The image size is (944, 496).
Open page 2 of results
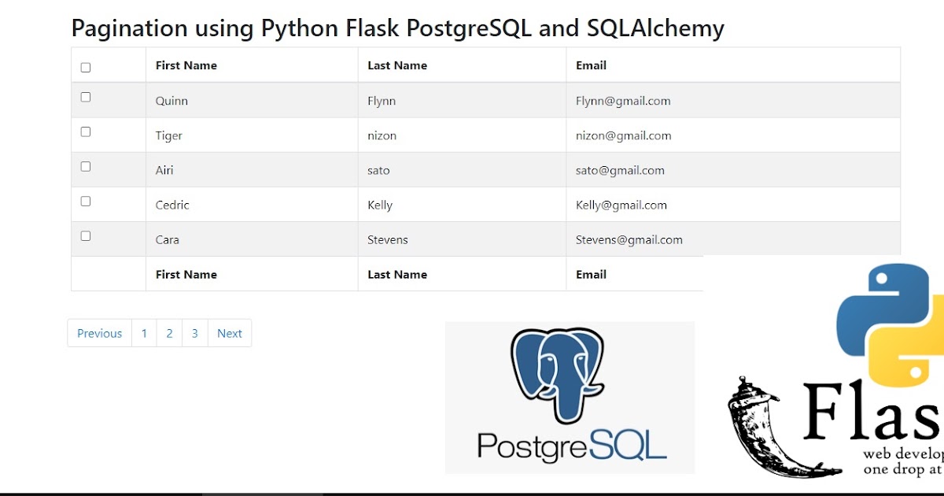pos(169,333)
